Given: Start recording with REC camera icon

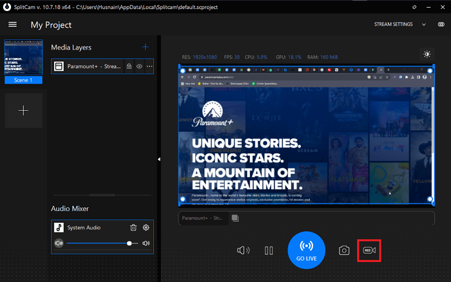Looking at the screenshot, I should coord(369,250).
